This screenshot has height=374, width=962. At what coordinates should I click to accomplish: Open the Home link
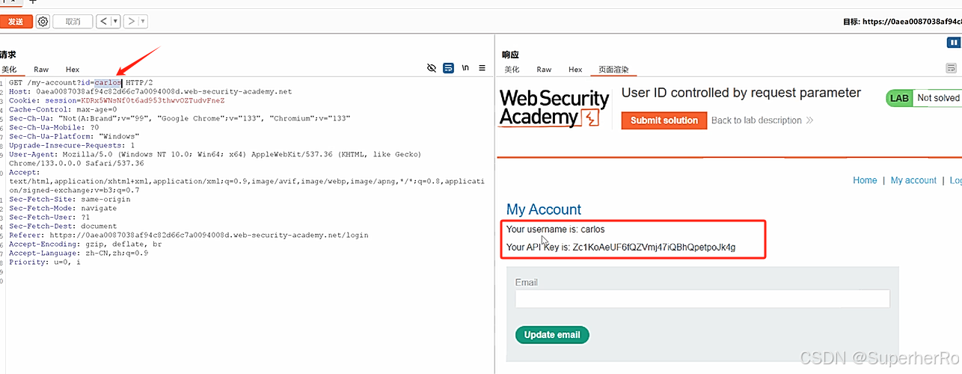click(865, 180)
